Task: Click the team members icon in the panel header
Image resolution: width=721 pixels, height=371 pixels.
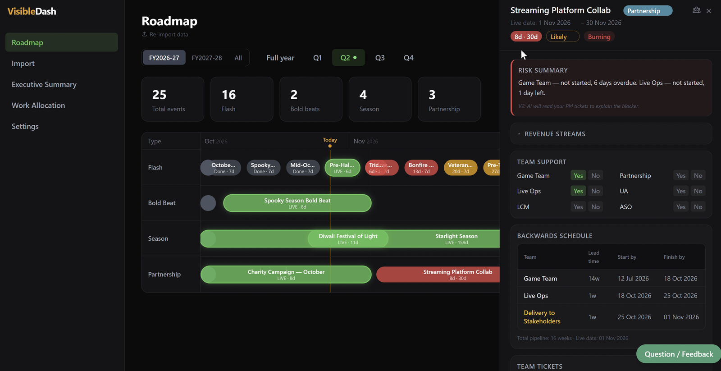Action: pos(696,10)
